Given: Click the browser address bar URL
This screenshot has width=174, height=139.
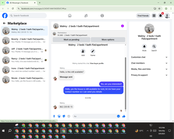Looking at the screenshot, I should (43, 9).
